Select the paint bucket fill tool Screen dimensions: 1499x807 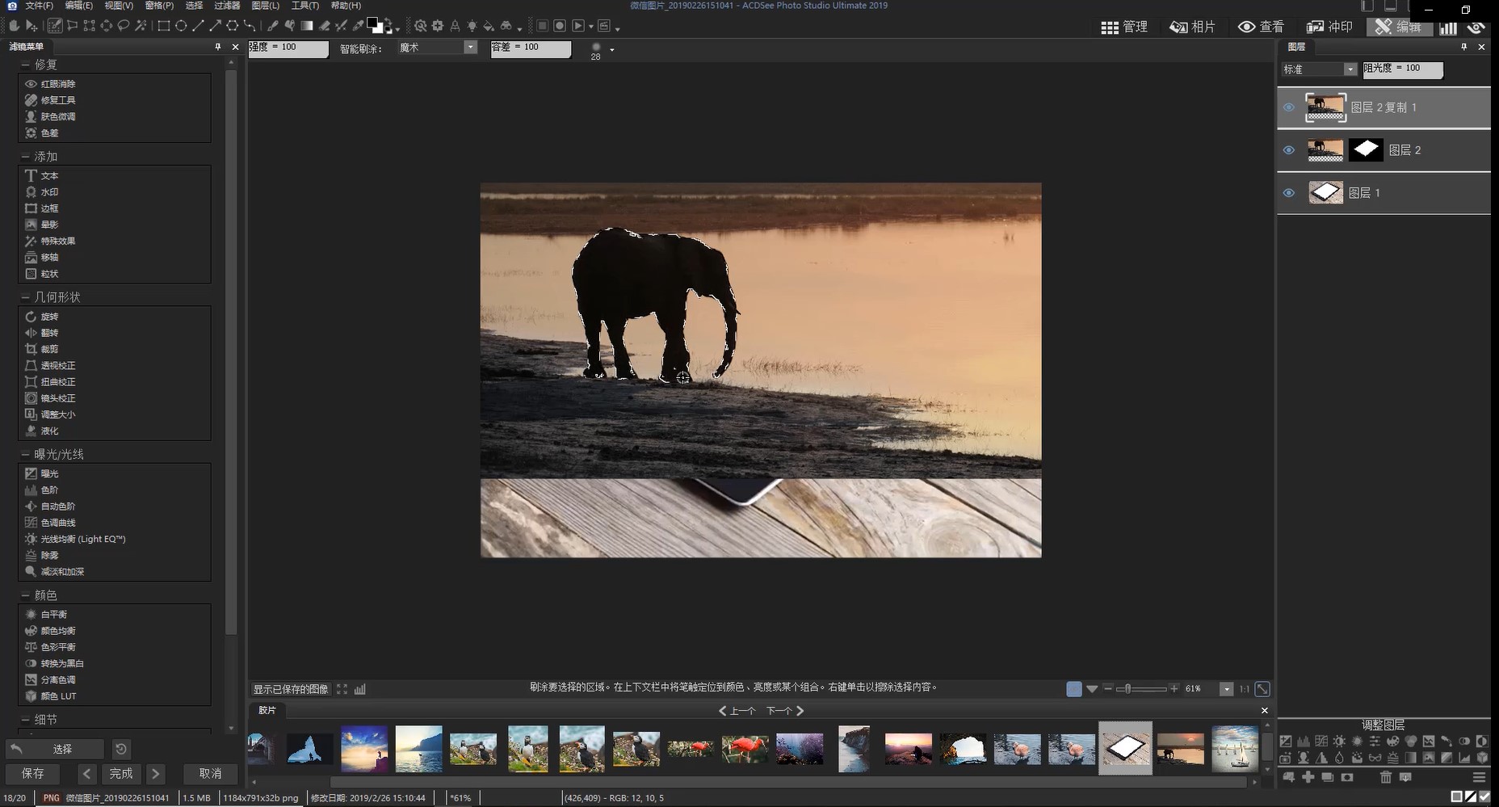tap(488, 26)
